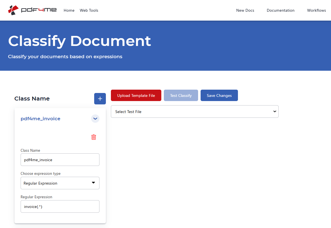Image resolution: width=331 pixels, height=228 pixels.
Task: Open the Documentation page
Action: [x=281, y=10]
